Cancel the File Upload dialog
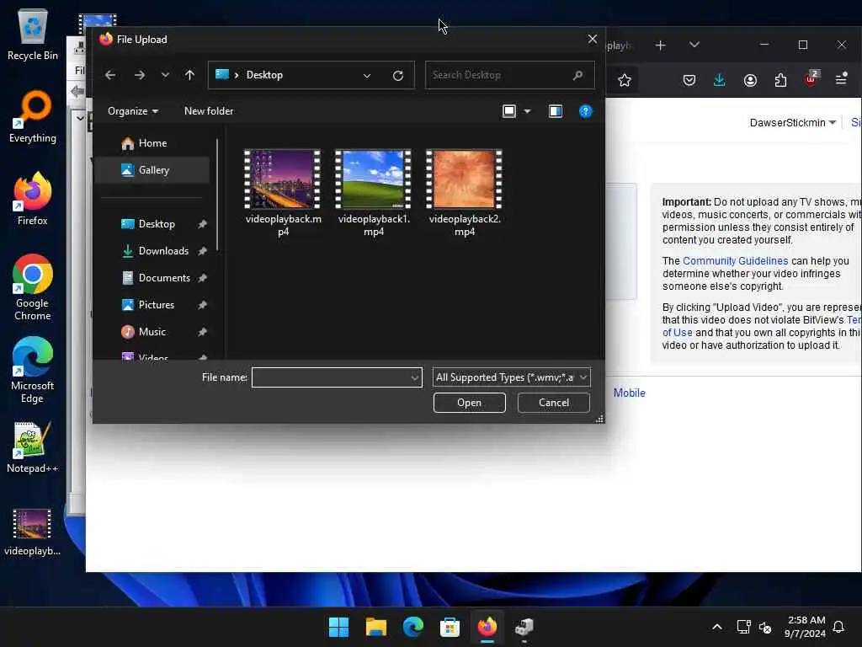This screenshot has height=647, width=862. [554, 403]
